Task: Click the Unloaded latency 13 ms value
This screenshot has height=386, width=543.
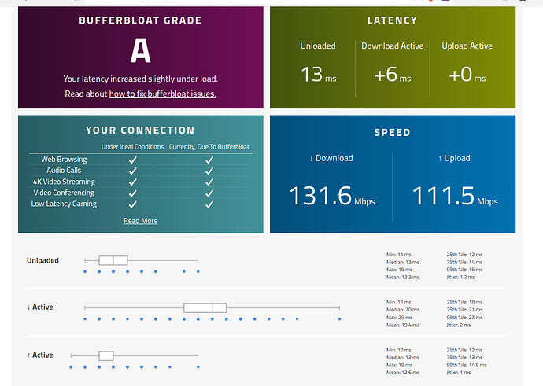Action: [317, 75]
